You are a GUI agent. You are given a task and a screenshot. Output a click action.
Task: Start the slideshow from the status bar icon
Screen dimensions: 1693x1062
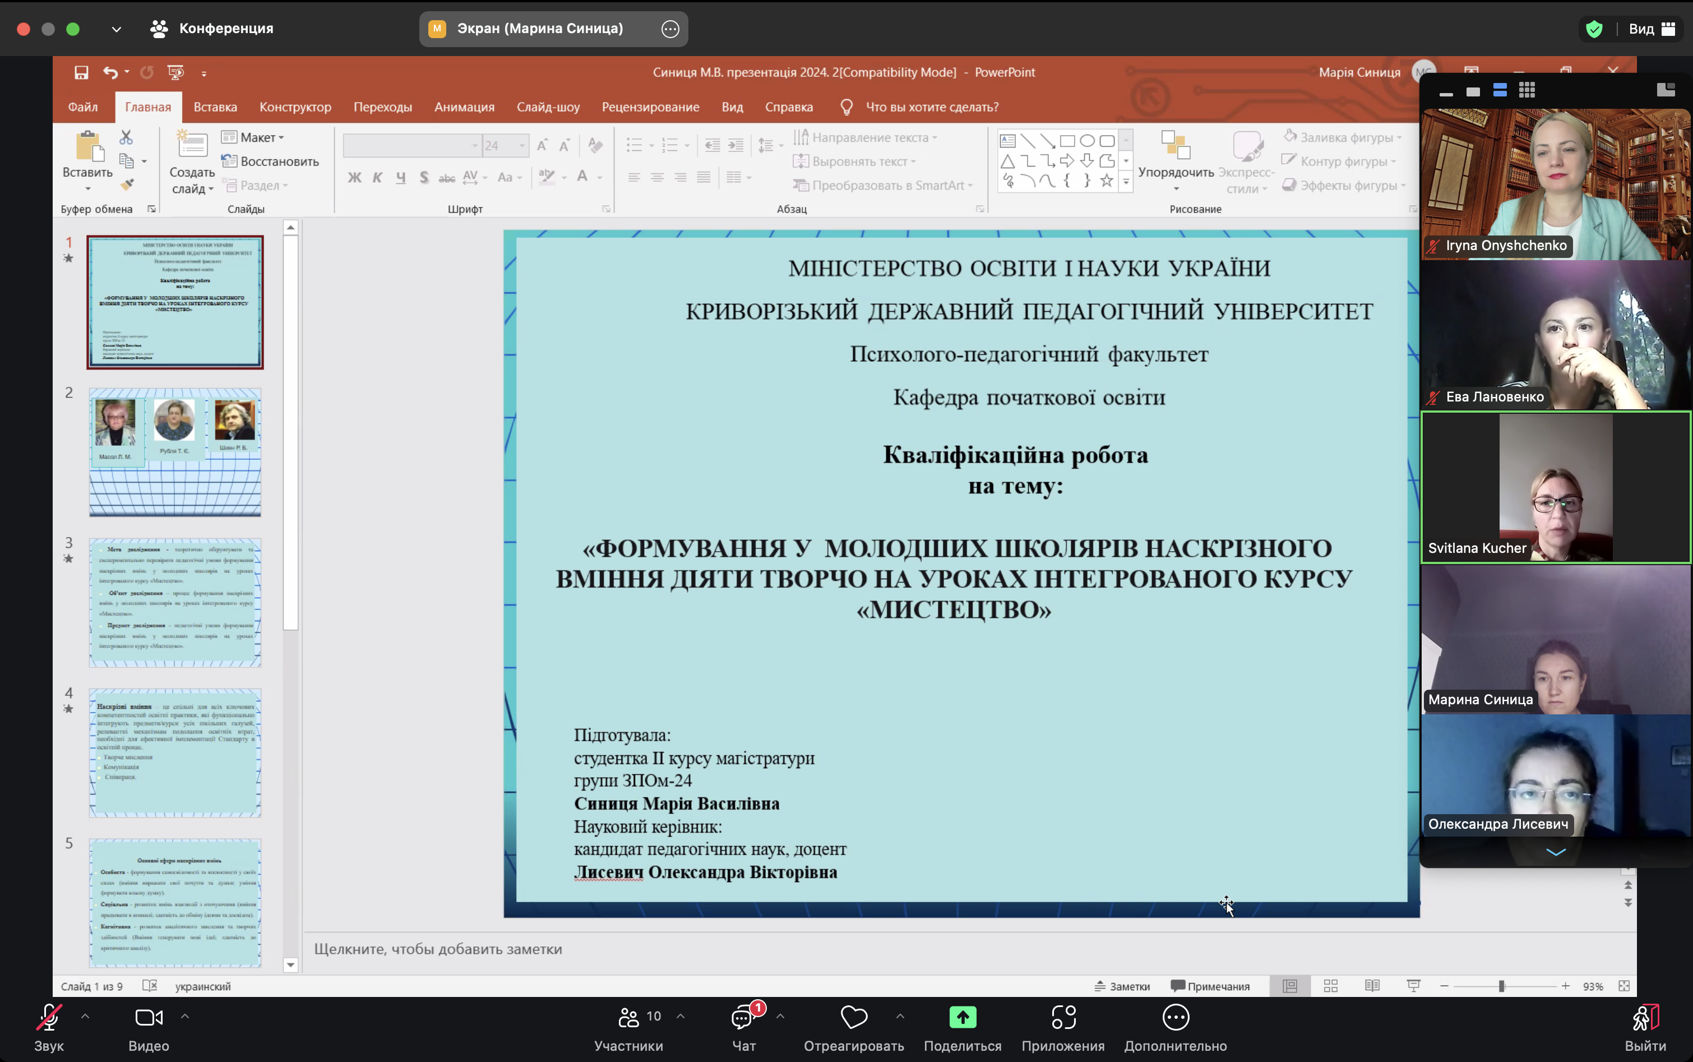coord(1413,986)
